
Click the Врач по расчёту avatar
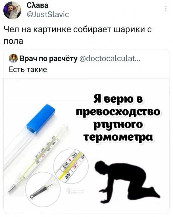pos(14,59)
